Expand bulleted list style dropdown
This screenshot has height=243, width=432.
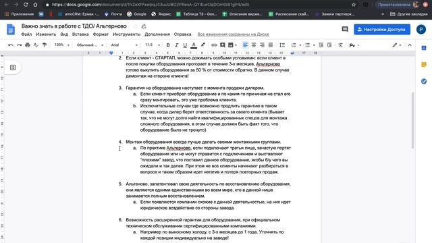click(314, 45)
